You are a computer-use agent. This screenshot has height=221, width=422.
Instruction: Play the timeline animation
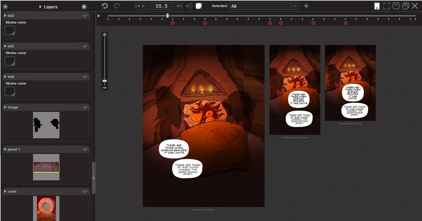144,6
